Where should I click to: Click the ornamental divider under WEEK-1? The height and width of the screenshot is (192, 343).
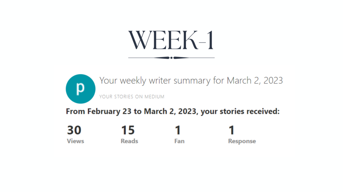point(171,58)
